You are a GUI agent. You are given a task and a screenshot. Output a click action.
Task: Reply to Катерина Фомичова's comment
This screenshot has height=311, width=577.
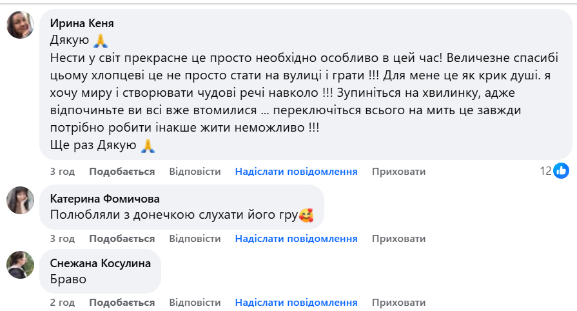point(195,239)
